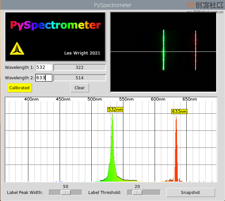Click the PySpectrometer title bar text

[x=113, y=5]
